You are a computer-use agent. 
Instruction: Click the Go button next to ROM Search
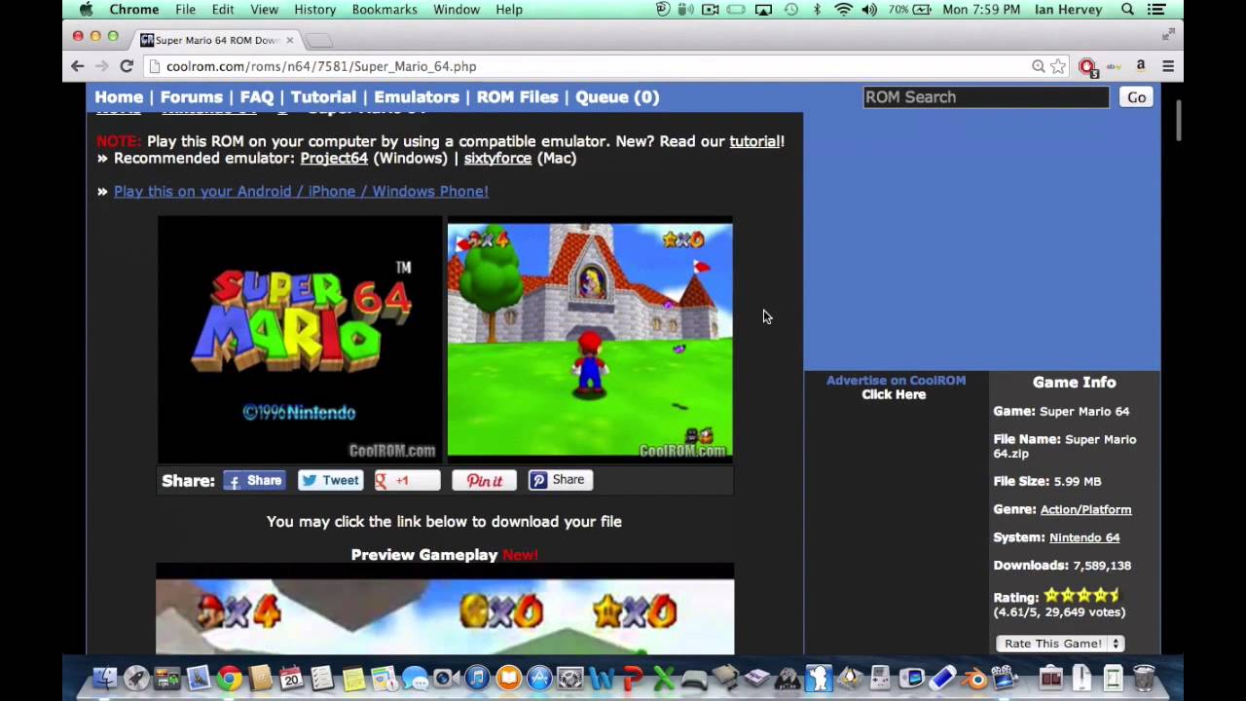pyautogui.click(x=1136, y=97)
